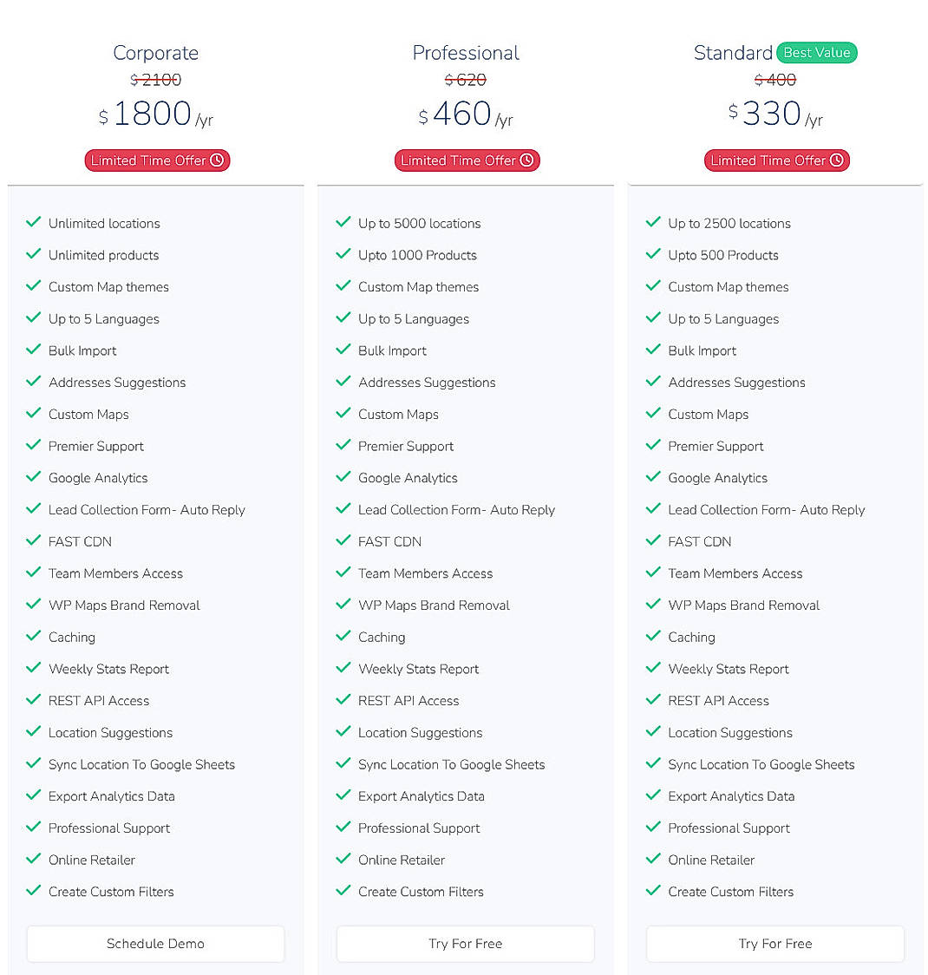Select the Sync Location To Google Sheets feature row
This screenshot has height=975, width=928.
[x=141, y=764]
